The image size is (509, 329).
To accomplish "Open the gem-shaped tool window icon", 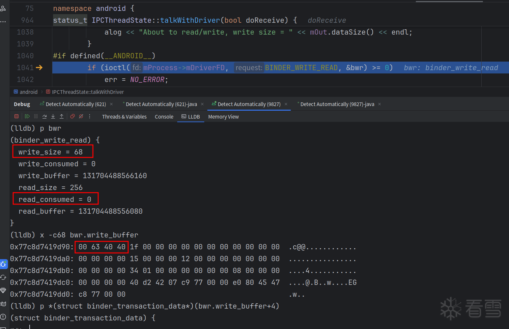I will (x=3, y=290).
